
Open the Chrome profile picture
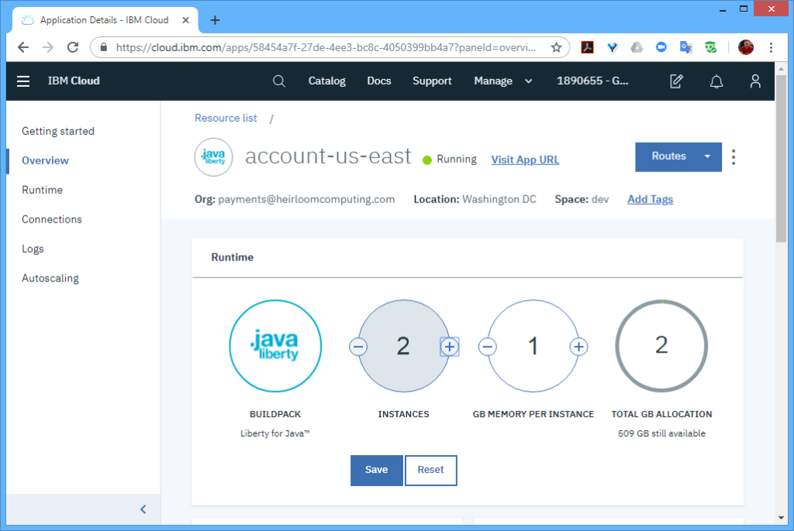click(x=746, y=47)
